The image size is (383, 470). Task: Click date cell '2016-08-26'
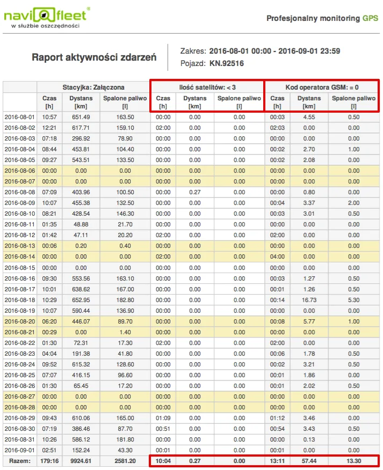(x=19, y=386)
